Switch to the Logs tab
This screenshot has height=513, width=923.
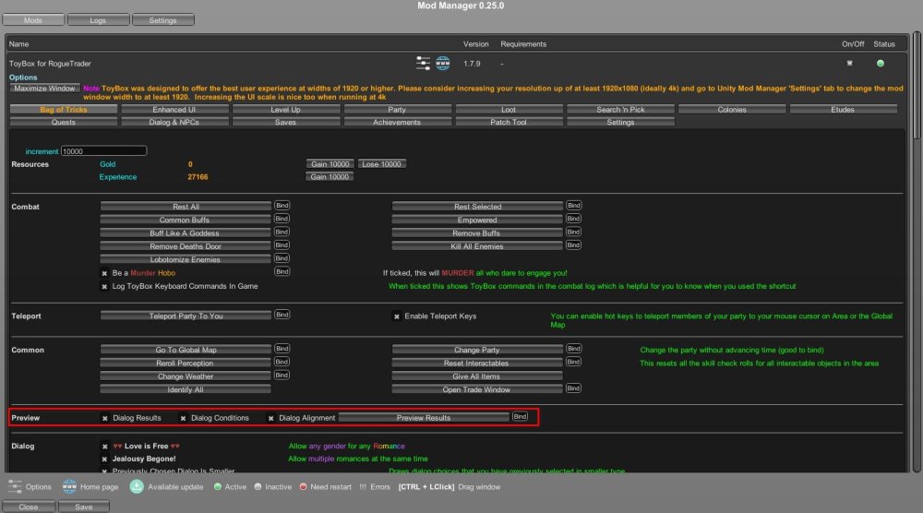[98, 19]
